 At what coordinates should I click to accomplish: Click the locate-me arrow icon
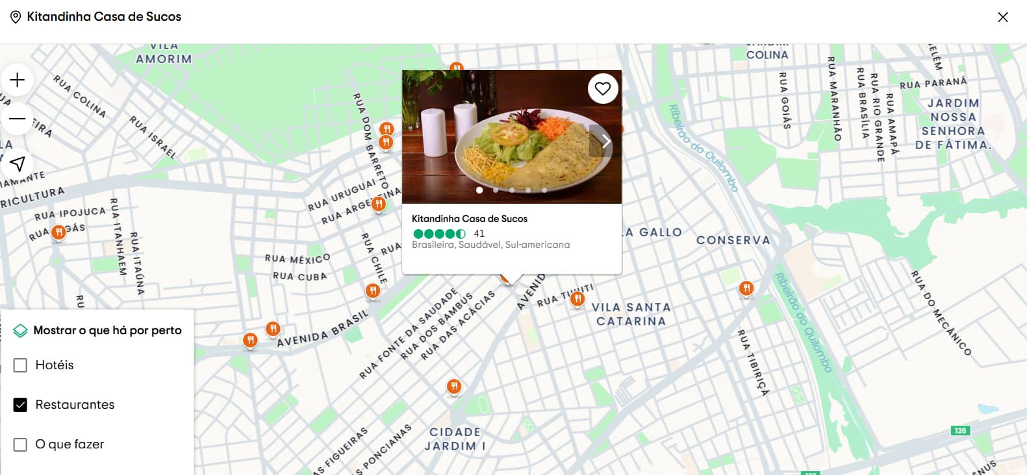tap(18, 164)
